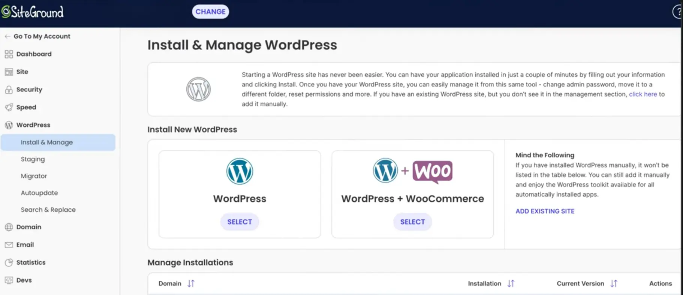Click the blue WordPress logo card icon
The image size is (683, 295).
240,171
